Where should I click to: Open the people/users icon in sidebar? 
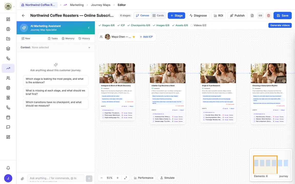tap(8, 78)
